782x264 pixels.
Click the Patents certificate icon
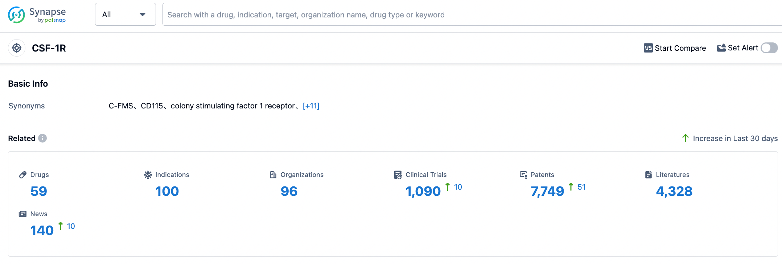[x=523, y=175]
